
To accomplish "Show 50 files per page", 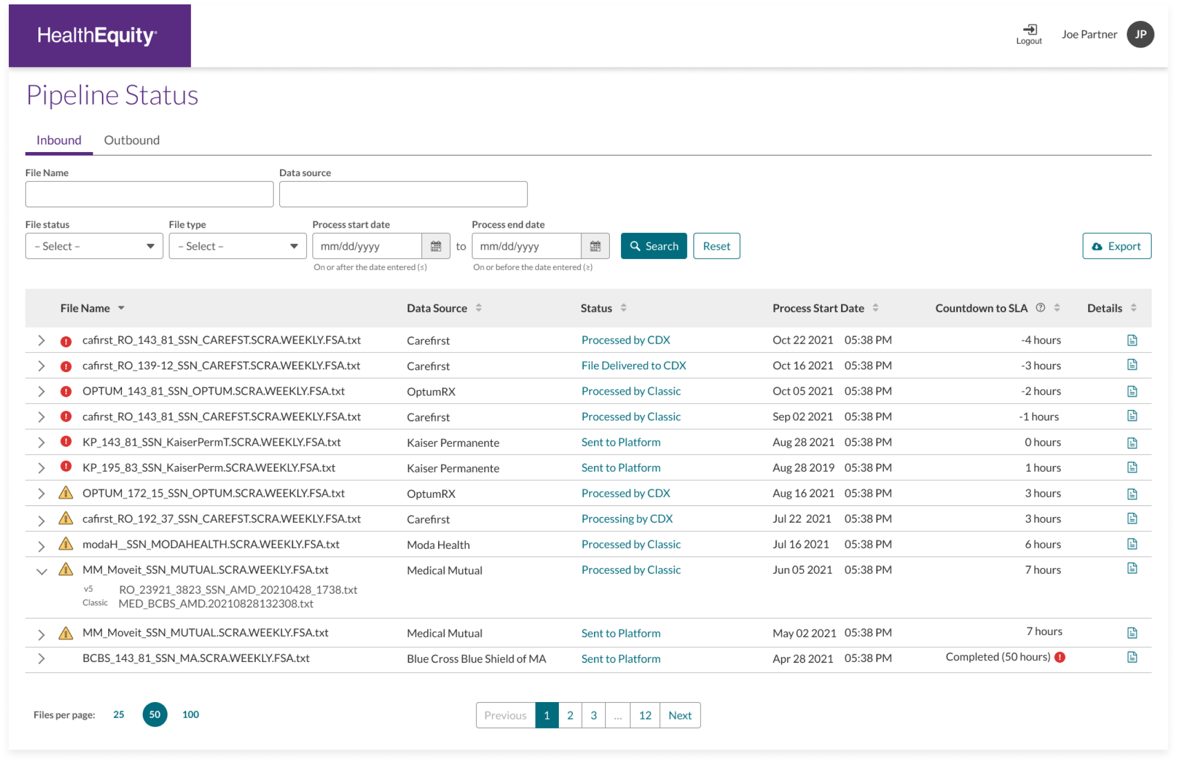I will click(x=155, y=715).
